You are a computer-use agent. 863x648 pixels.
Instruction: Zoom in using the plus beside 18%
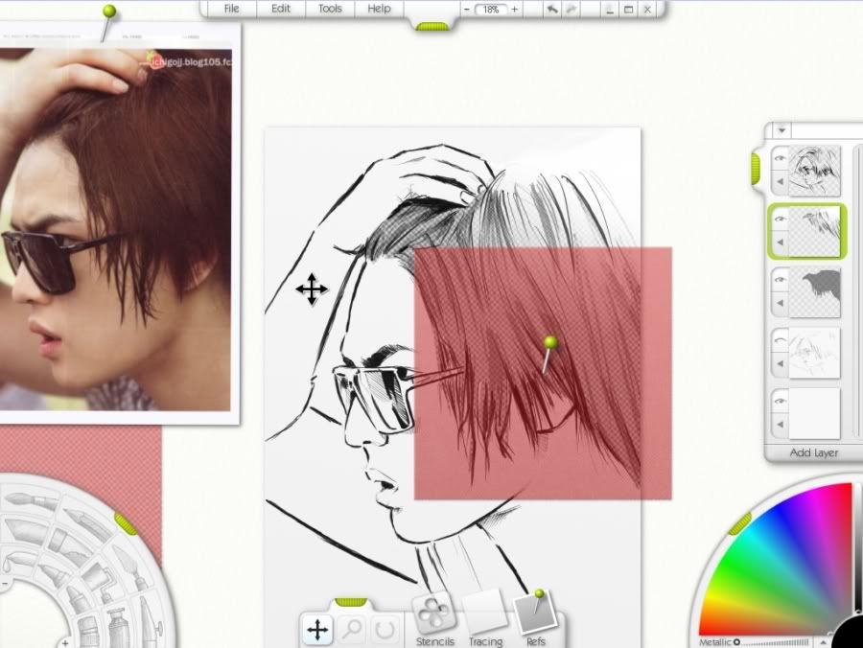[515, 9]
